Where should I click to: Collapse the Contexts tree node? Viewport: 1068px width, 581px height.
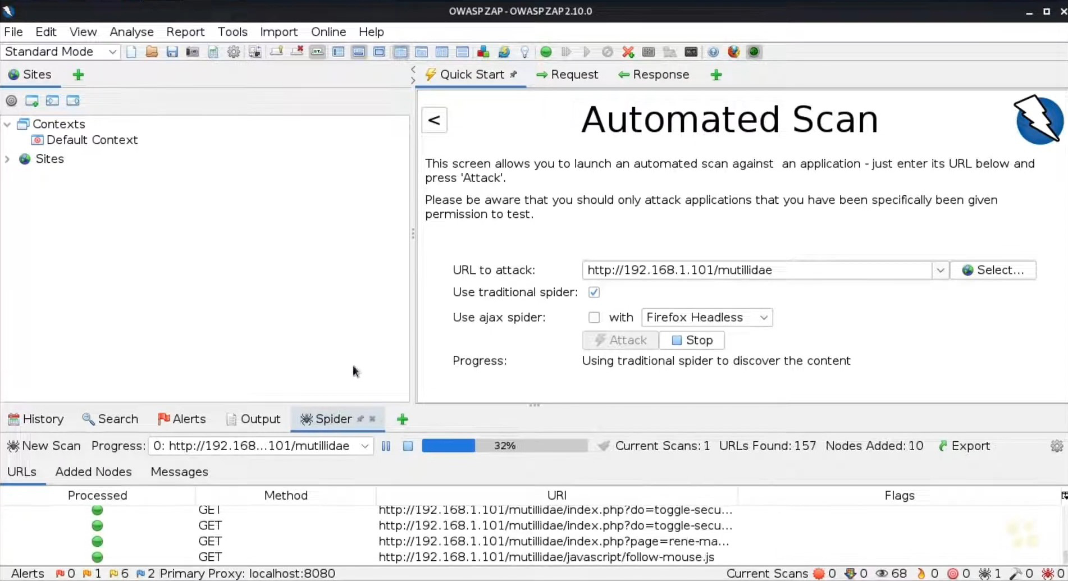click(7, 125)
